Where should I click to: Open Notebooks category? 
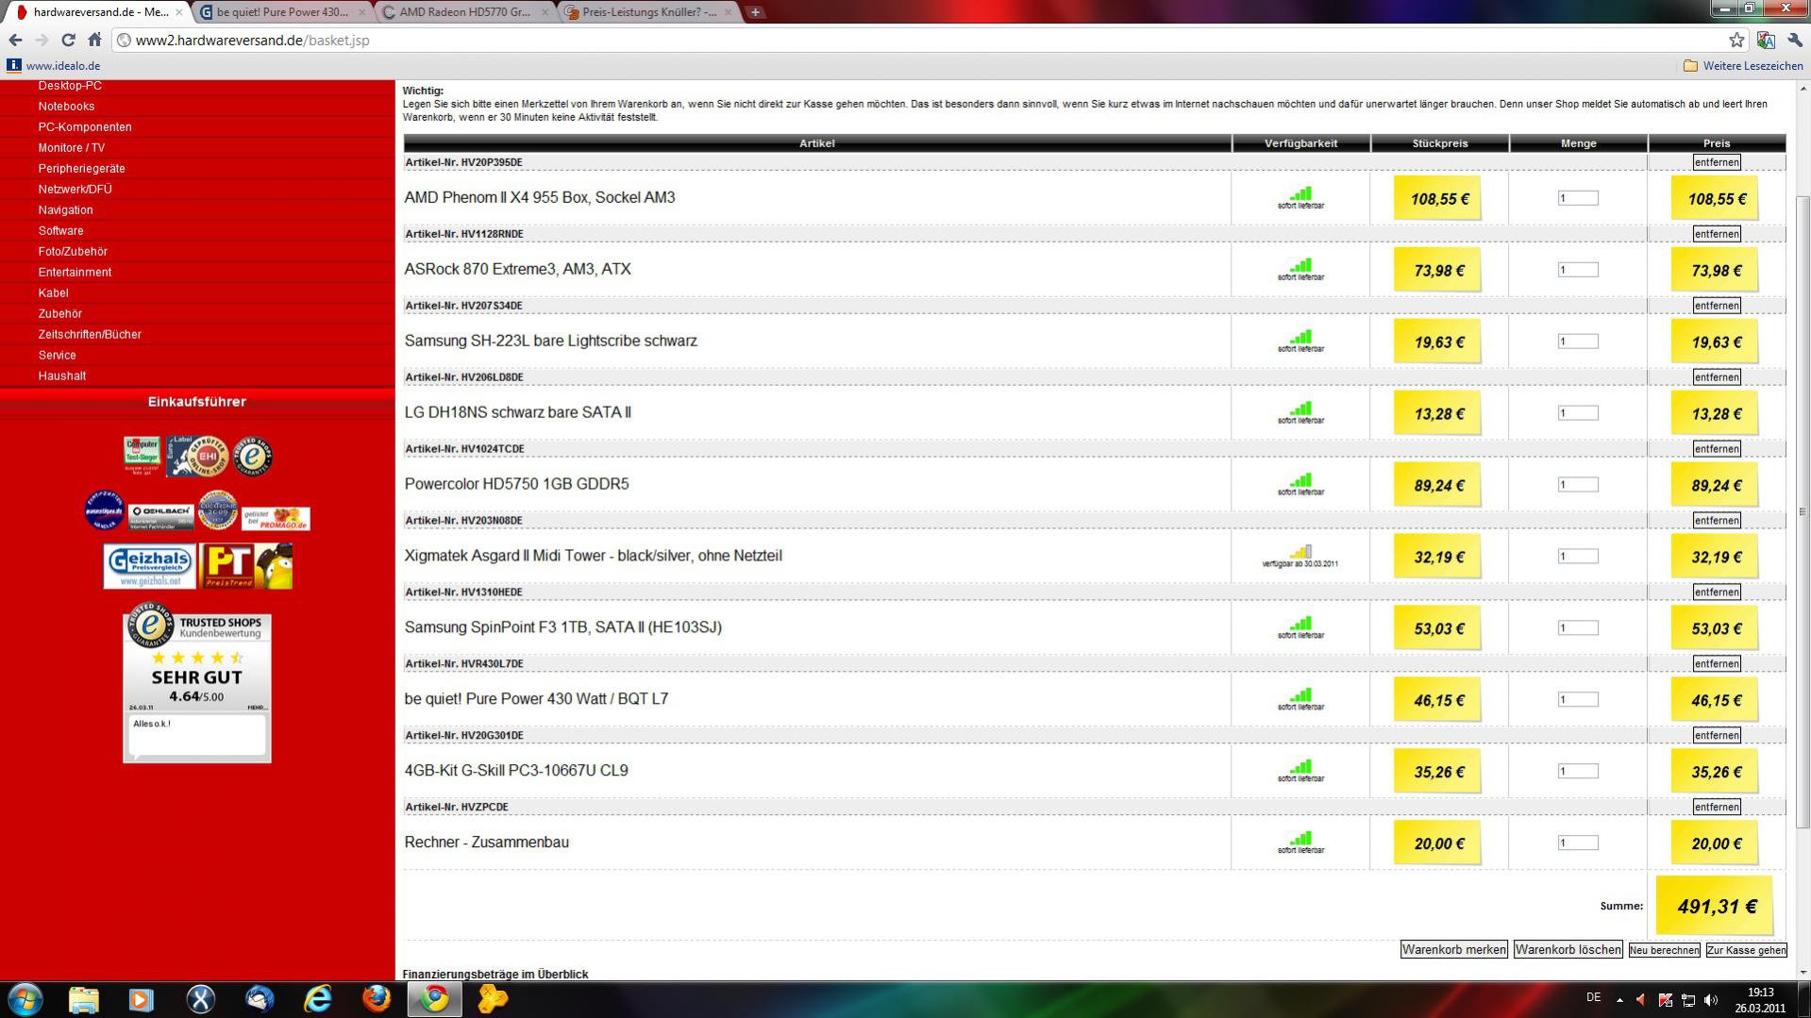click(x=66, y=107)
